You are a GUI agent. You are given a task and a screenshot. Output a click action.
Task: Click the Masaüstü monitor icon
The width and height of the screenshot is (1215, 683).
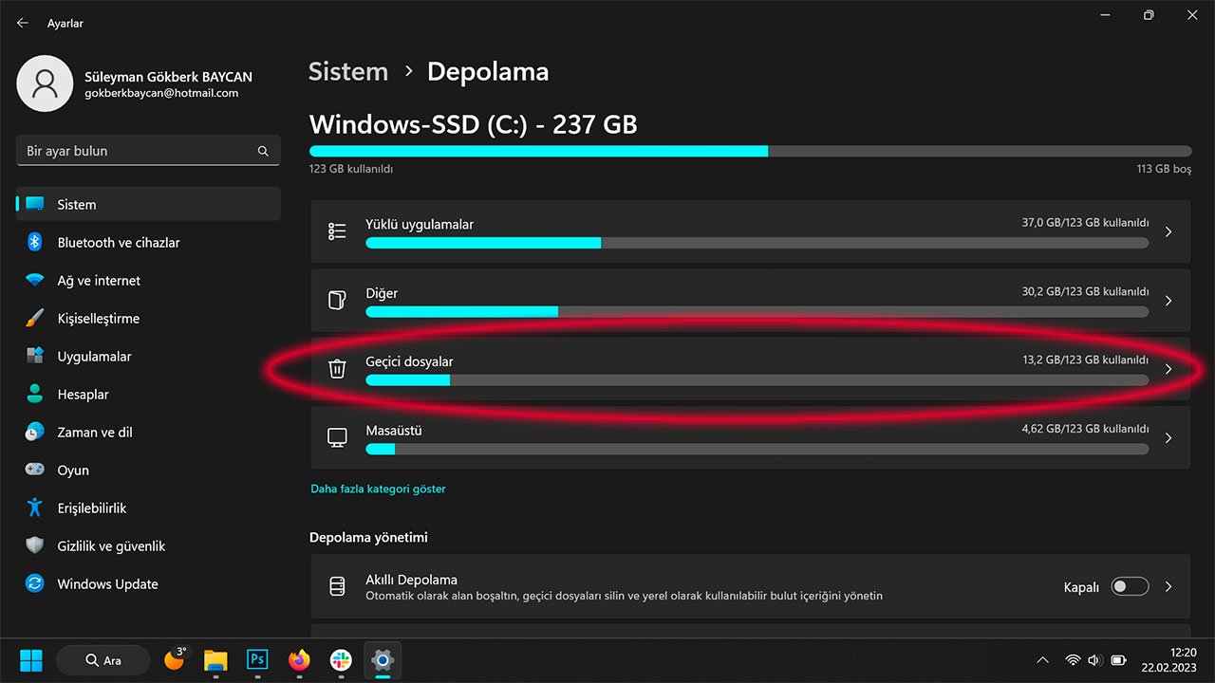click(337, 437)
